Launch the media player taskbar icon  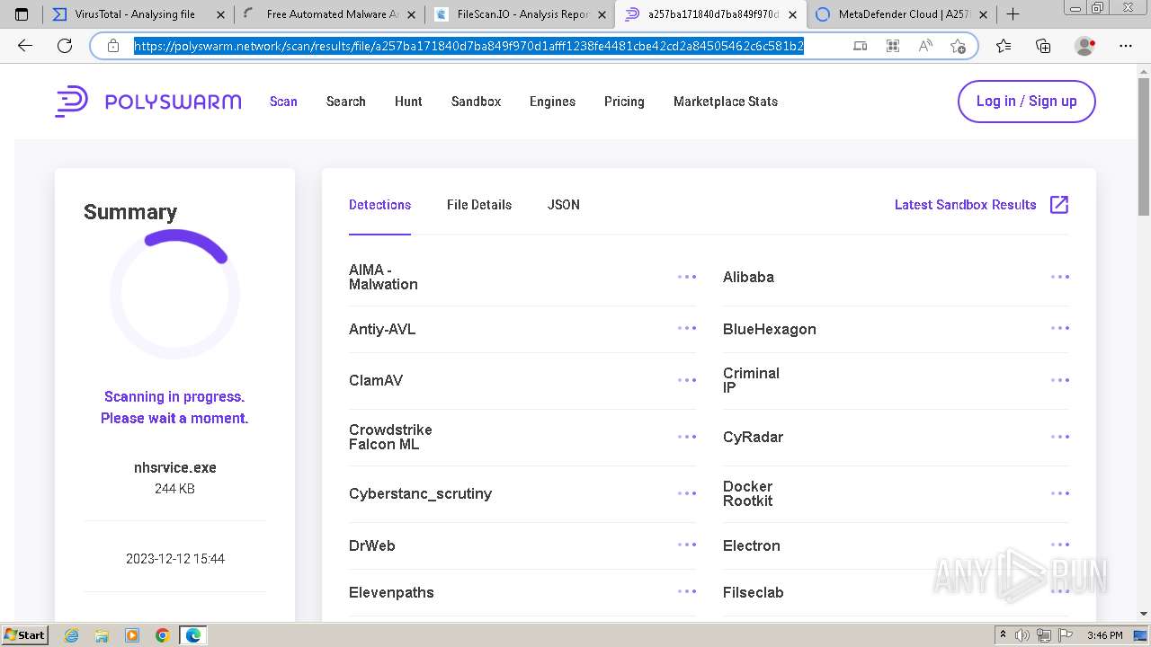[132, 635]
